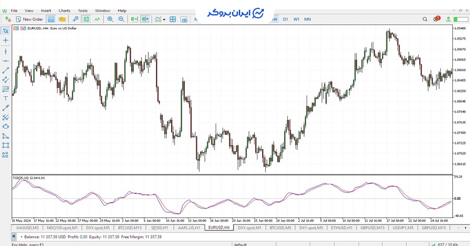Image resolution: width=470 pixels, height=246 pixels.
Task: Switch to the BTCUSD,M15 chart tab
Action: (x=130, y=228)
